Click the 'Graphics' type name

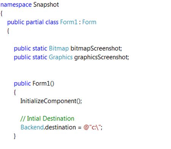61,57
